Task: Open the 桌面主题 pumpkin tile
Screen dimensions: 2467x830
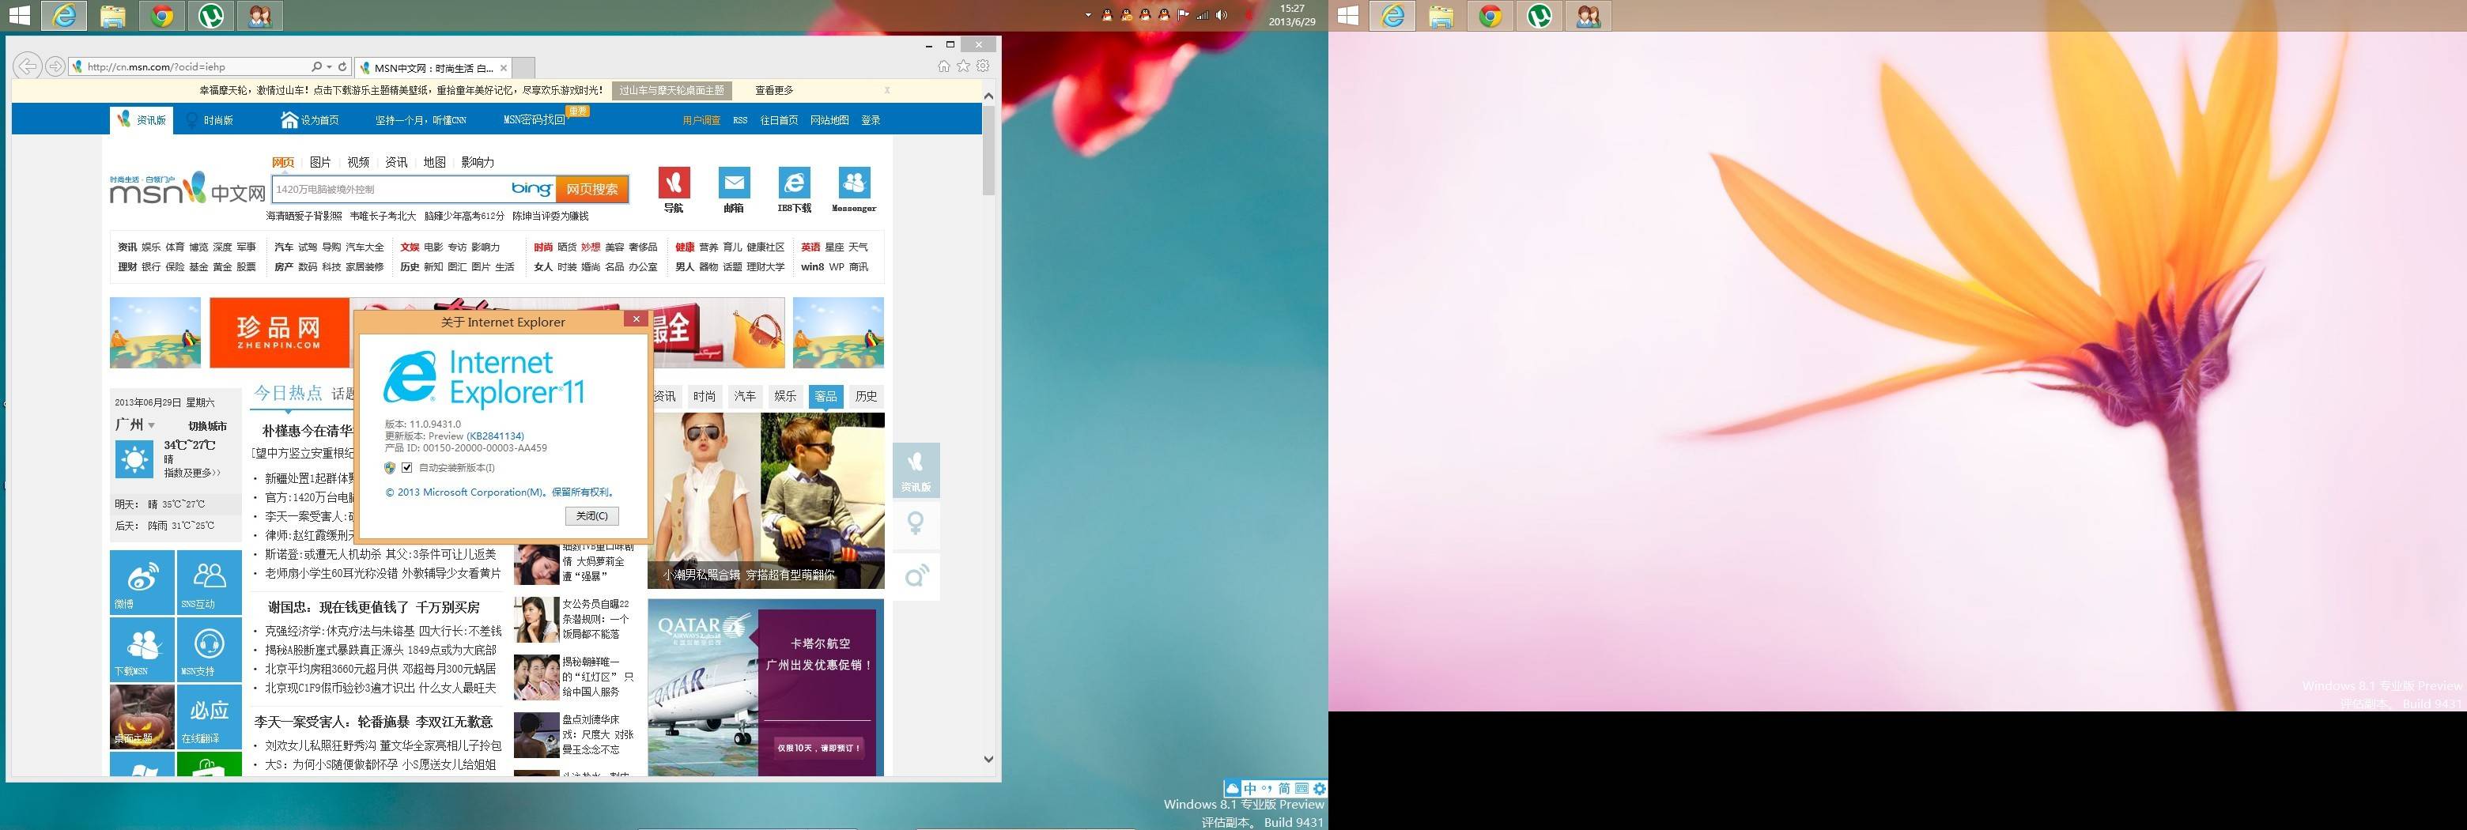Action: (142, 716)
